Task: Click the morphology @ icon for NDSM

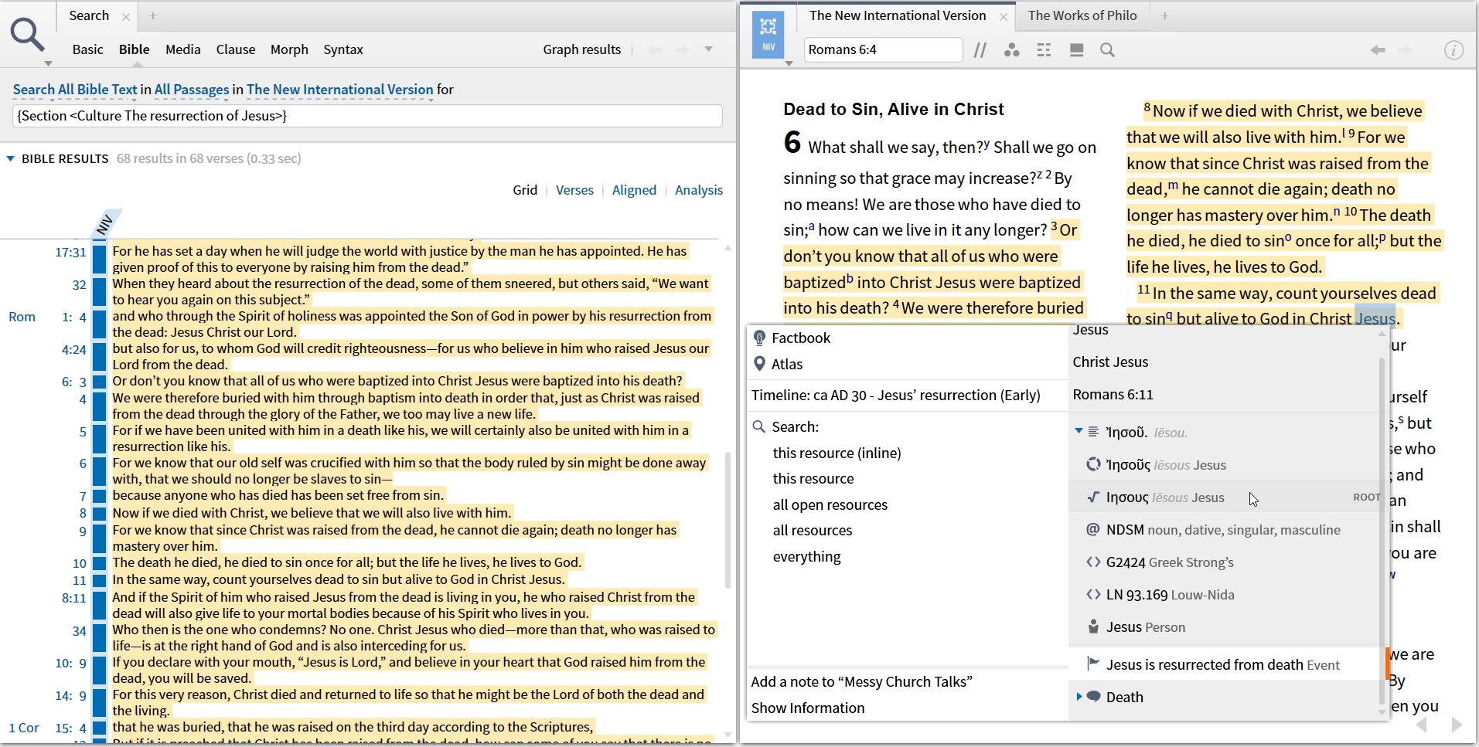Action: coord(1093,529)
